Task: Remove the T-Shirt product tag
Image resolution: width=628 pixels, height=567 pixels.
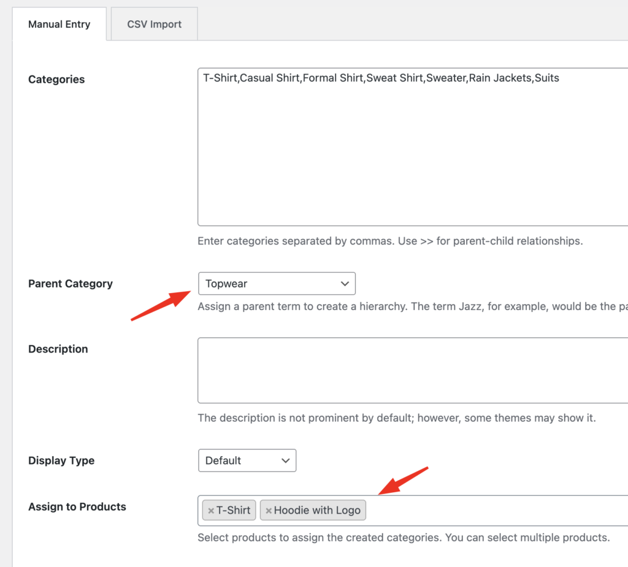Action: pos(211,511)
